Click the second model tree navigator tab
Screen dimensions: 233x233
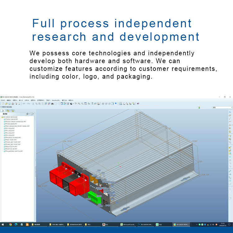[x=8, y=111]
